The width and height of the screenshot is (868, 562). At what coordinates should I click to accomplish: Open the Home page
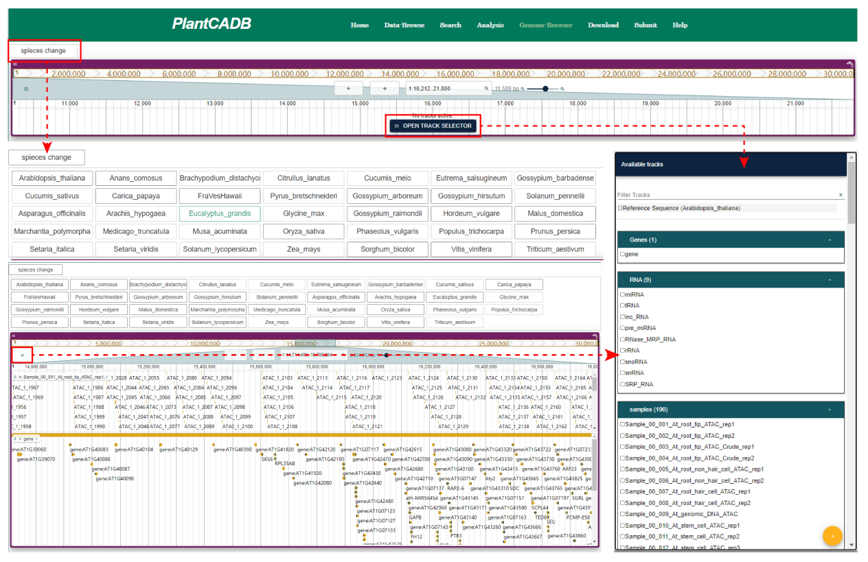360,25
